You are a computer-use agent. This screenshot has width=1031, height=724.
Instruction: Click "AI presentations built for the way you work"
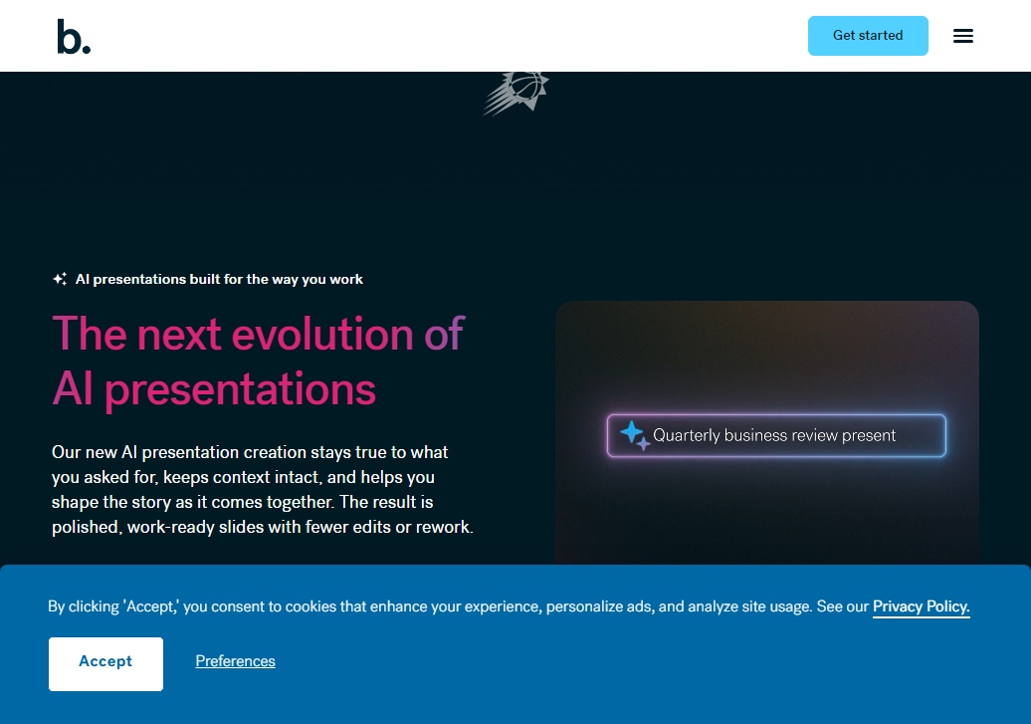[x=219, y=279]
